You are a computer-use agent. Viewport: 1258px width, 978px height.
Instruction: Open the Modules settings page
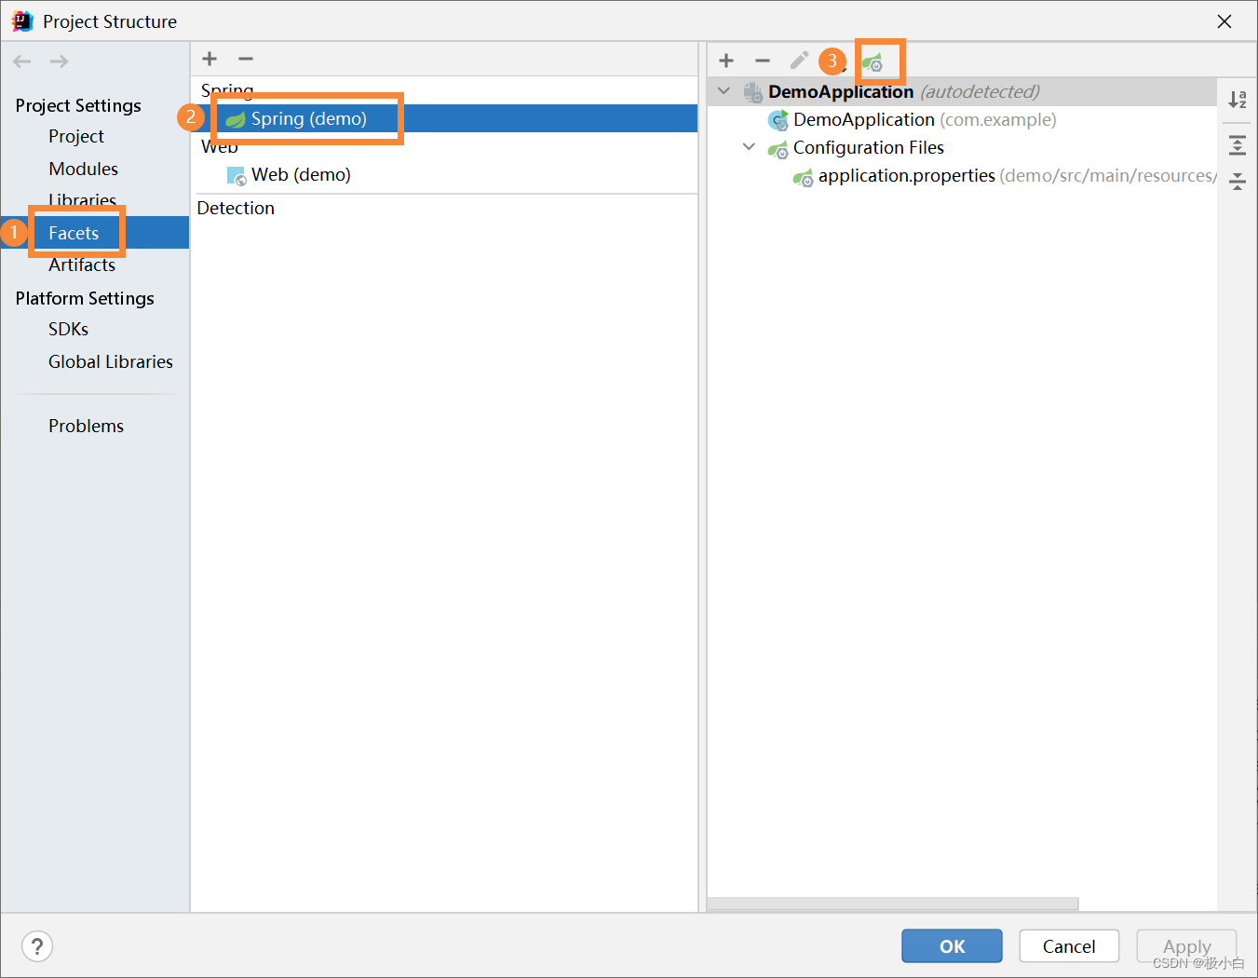click(x=84, y=169)
